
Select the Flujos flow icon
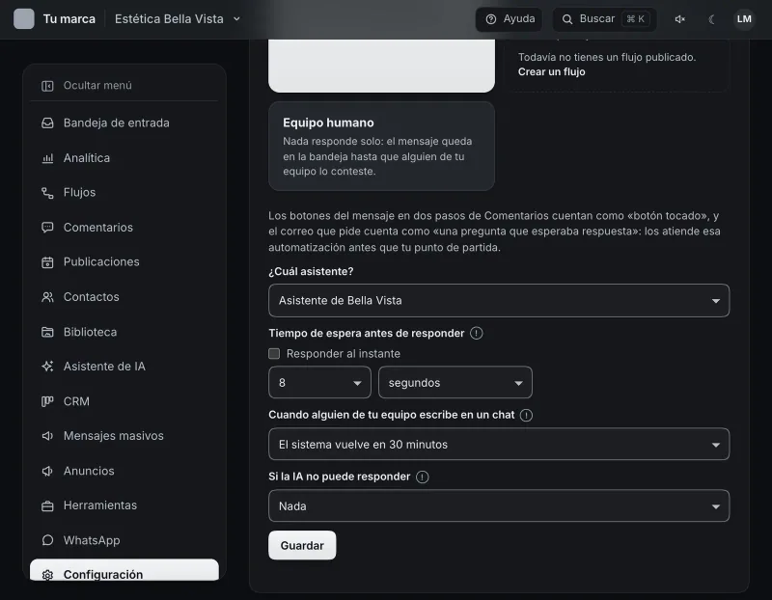point(47,193)
